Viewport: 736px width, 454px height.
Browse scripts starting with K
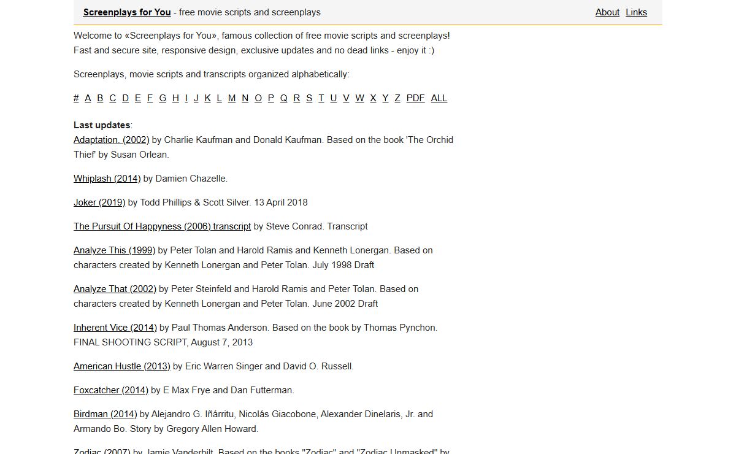coord(207,98)
